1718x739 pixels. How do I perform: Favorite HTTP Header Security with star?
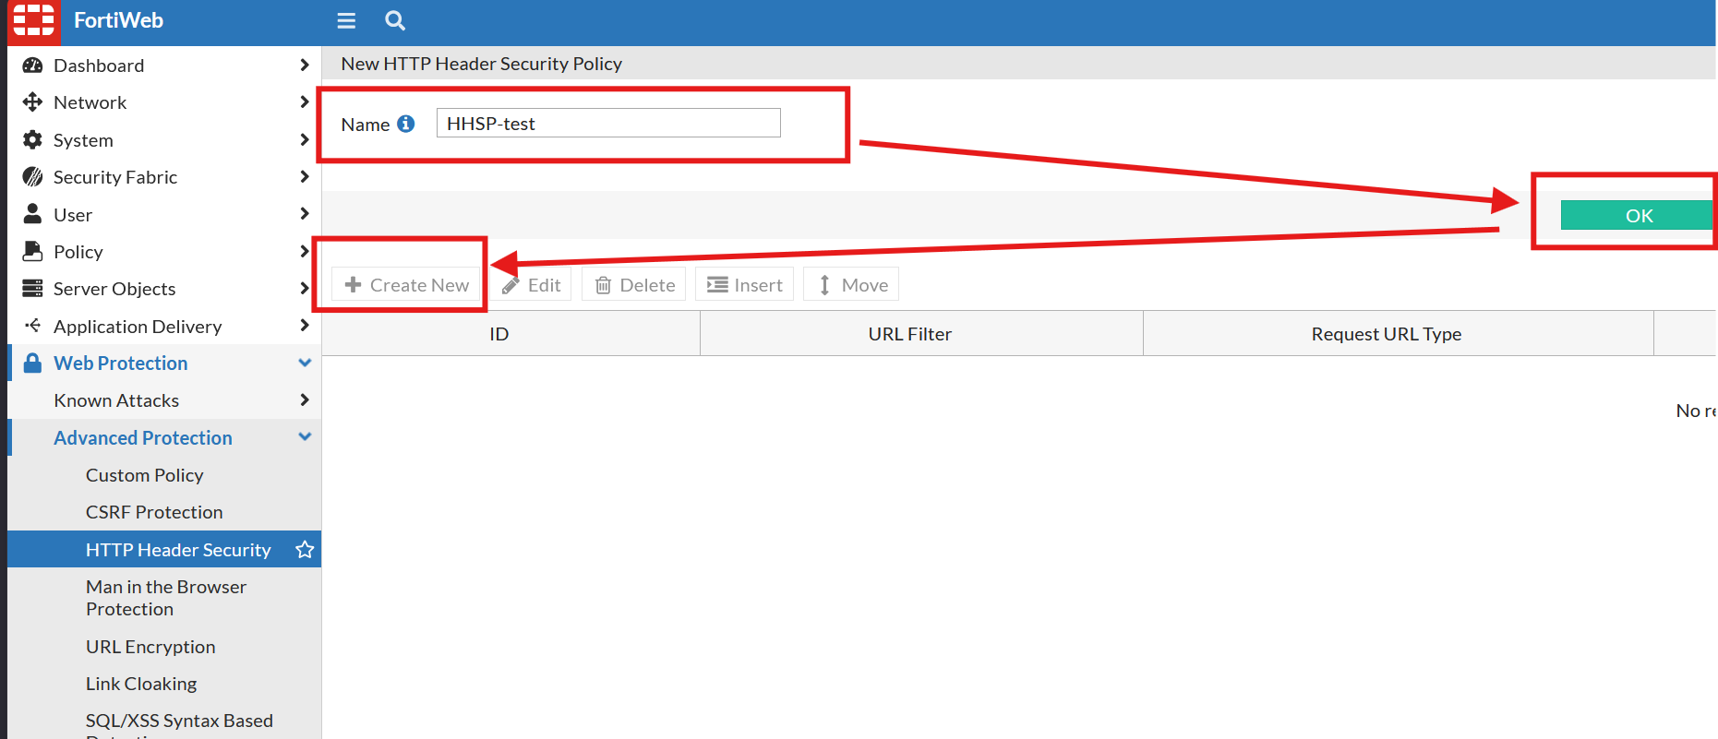point(305,550)
